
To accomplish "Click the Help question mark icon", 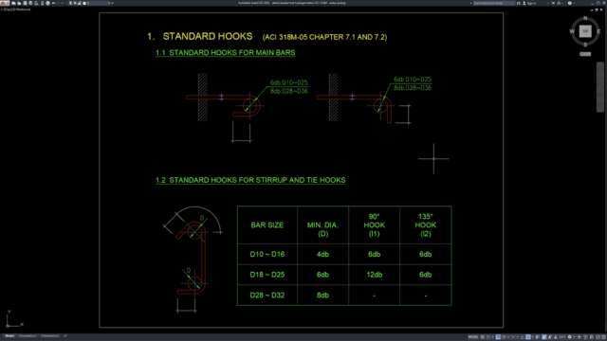I will (x=570, y=3).
